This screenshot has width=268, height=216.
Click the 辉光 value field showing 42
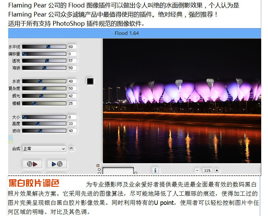[72, 96]
